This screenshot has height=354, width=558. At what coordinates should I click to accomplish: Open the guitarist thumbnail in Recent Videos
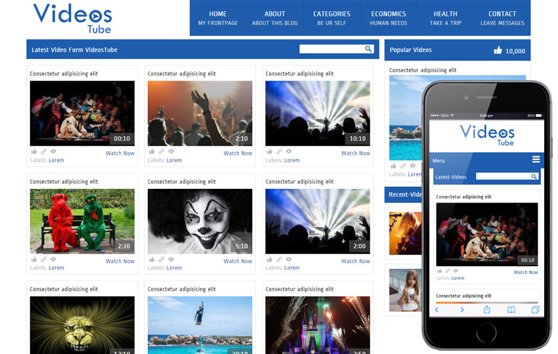(x=405, y=233)
